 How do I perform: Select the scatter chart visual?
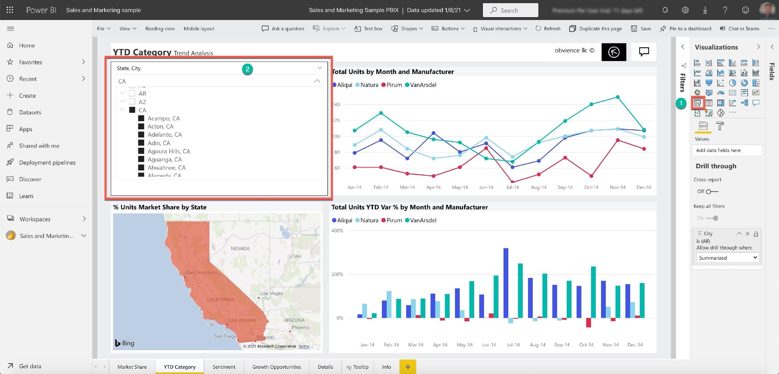(x=721, y=83)
